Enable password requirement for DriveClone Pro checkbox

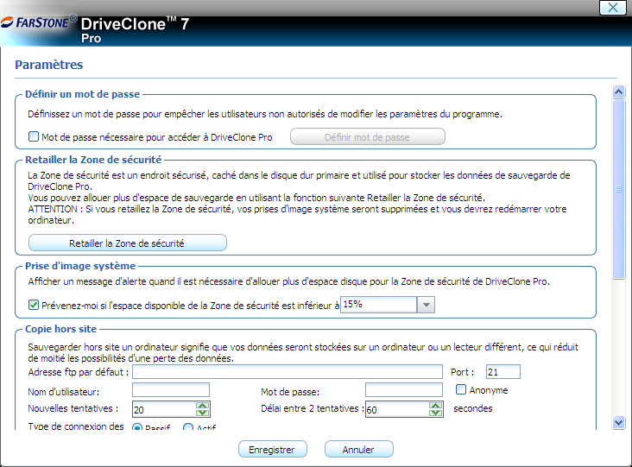coord(34,136)
